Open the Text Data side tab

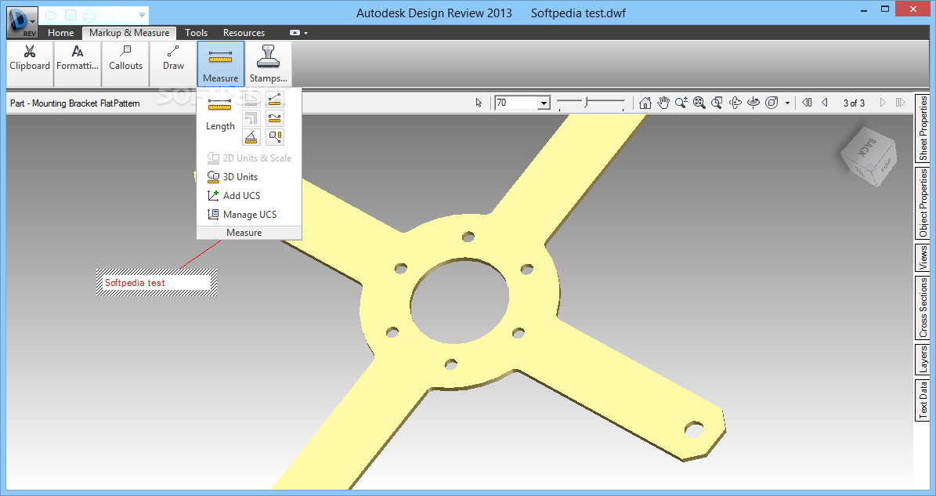click(x=923, y=400)
